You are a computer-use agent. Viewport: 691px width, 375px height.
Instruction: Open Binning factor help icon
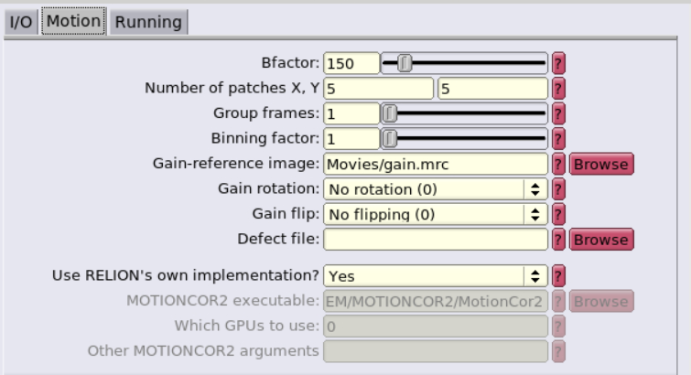[x=558, y=139]
